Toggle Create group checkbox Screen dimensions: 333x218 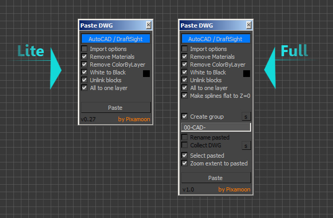[x=185, y=117]
